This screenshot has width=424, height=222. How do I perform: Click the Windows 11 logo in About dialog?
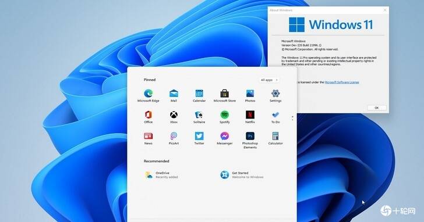pos(331,24)
